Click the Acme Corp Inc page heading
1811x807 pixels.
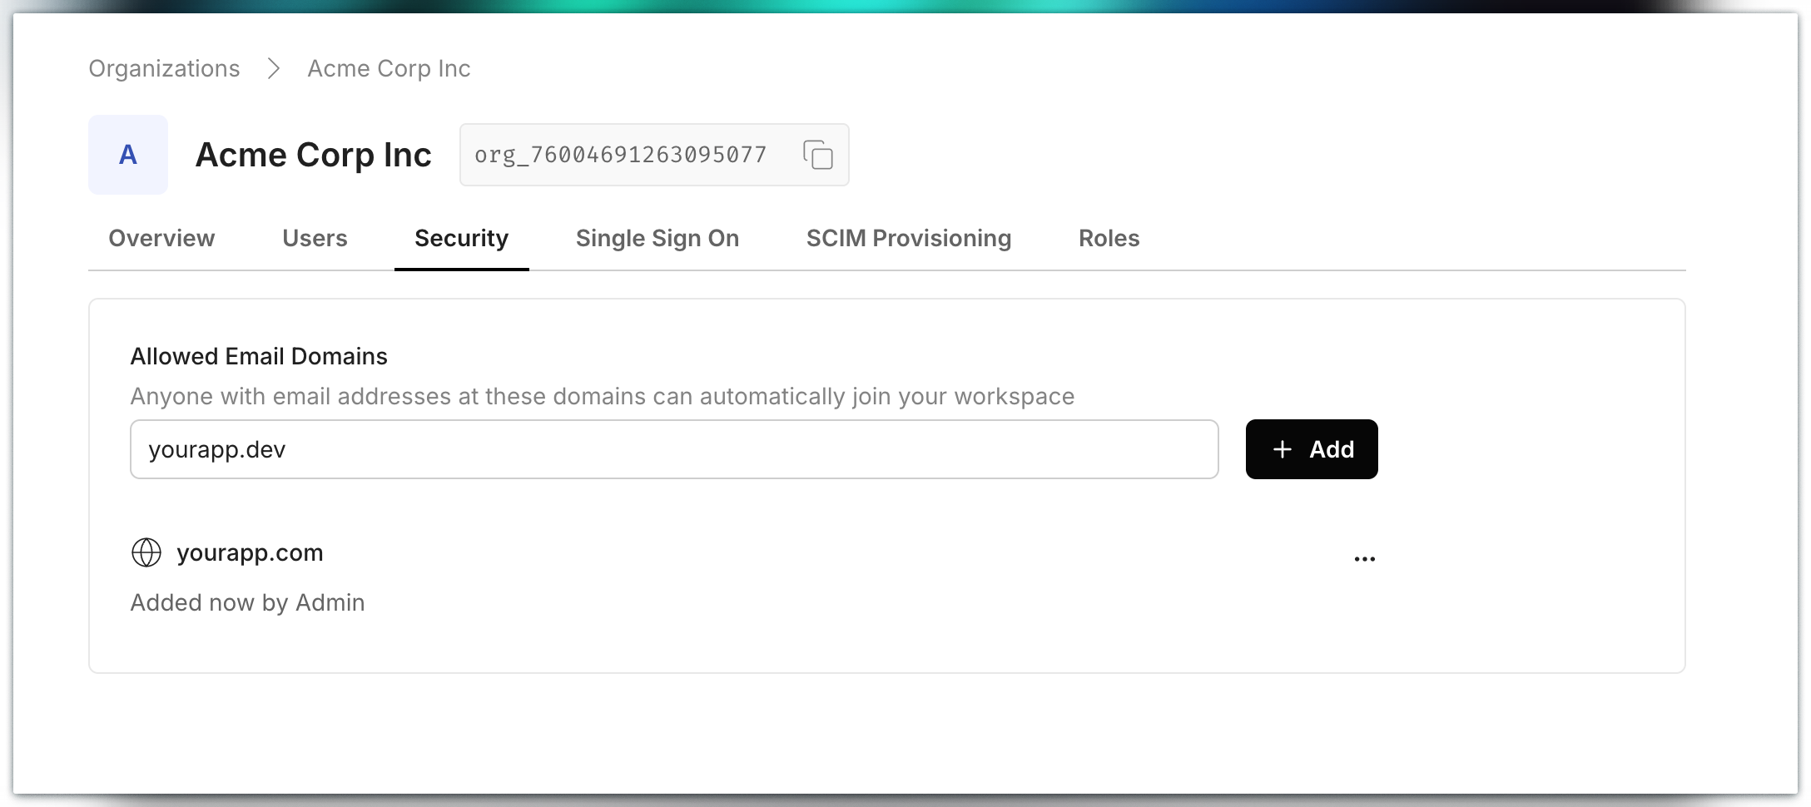pos(313,155)
